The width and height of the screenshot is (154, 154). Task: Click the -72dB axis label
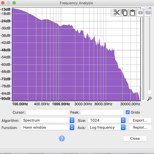point(5,79)
